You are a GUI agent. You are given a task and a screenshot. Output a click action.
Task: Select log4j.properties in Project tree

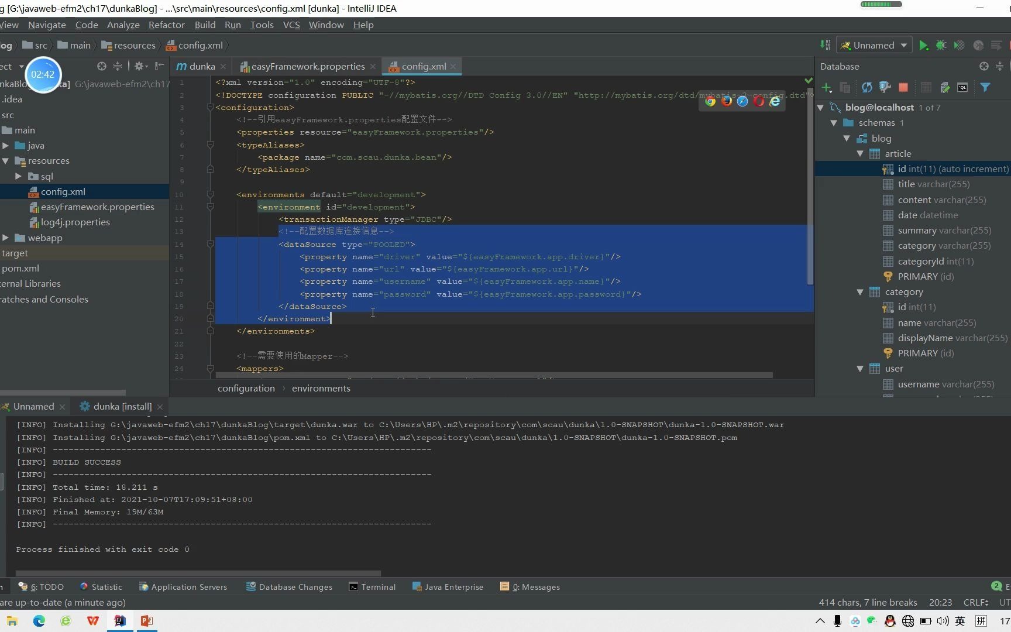point(75,222)
